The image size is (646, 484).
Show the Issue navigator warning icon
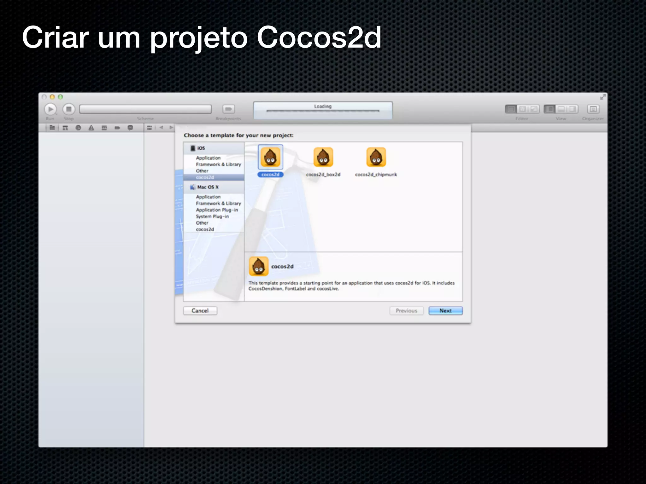[91, 128]
